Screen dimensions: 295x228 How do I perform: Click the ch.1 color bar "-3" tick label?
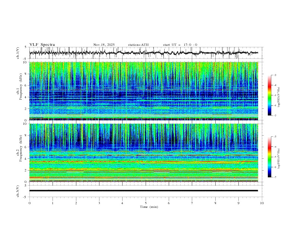[x=275, y=75]
